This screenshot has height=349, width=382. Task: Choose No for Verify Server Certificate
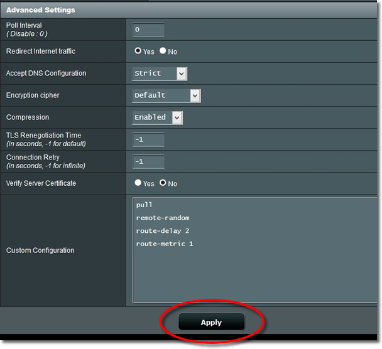click(x=163, y=183)
